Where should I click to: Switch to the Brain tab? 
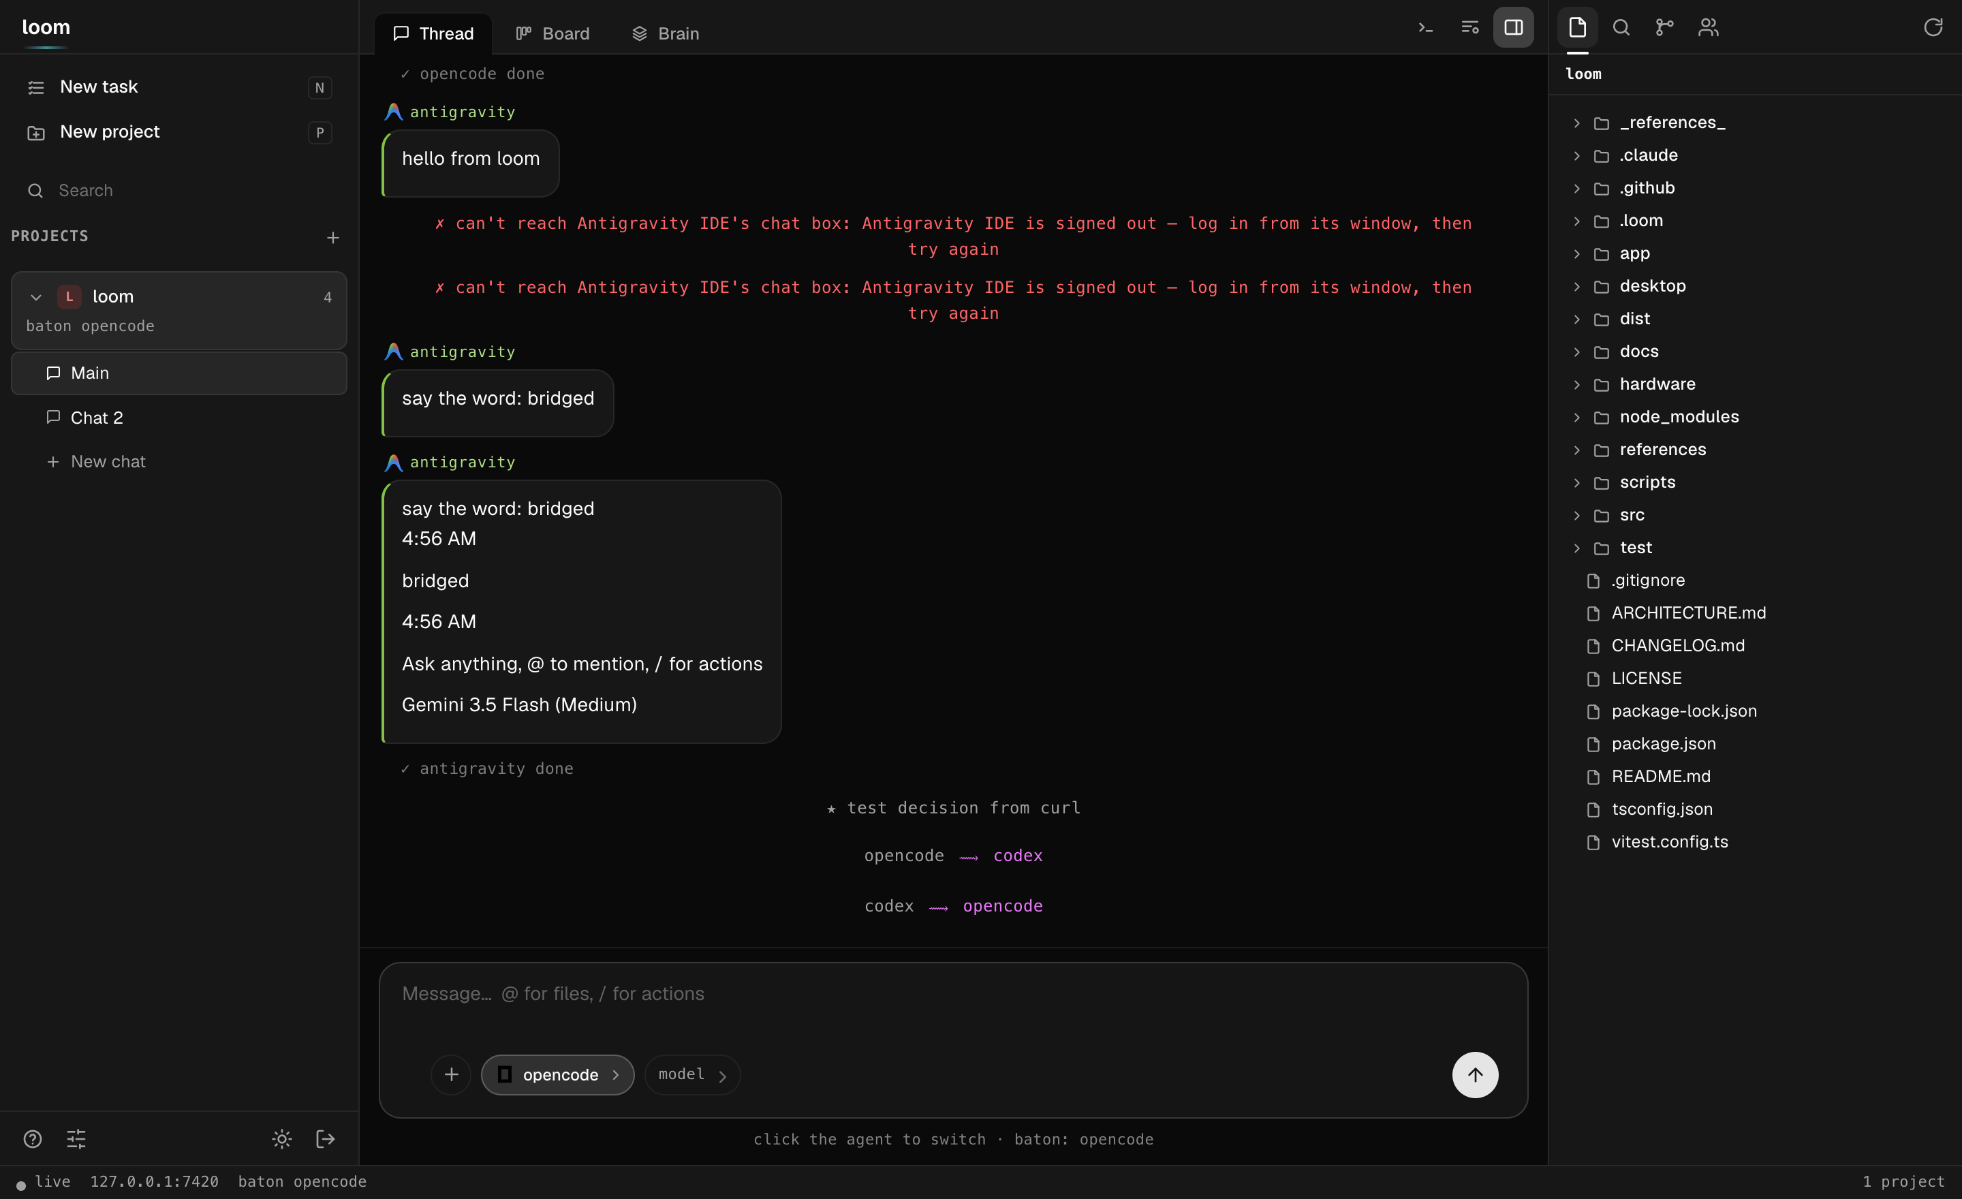click(666, 33)
